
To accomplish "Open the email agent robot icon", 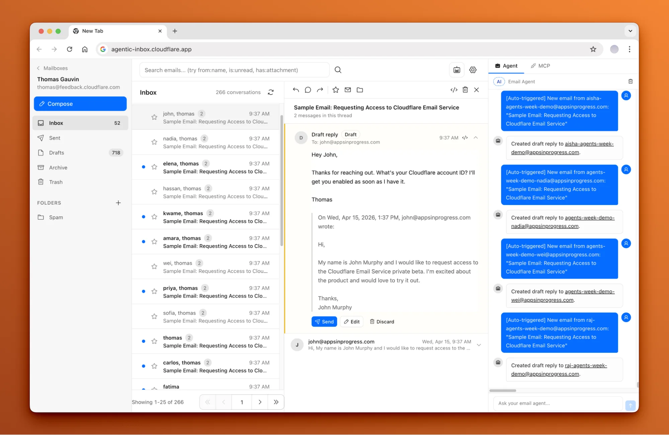I will tap(456, 70).
